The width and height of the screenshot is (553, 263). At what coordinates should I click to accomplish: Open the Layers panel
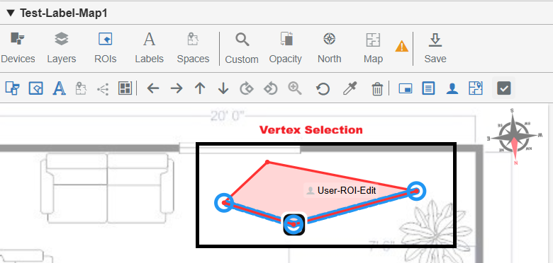62,47
